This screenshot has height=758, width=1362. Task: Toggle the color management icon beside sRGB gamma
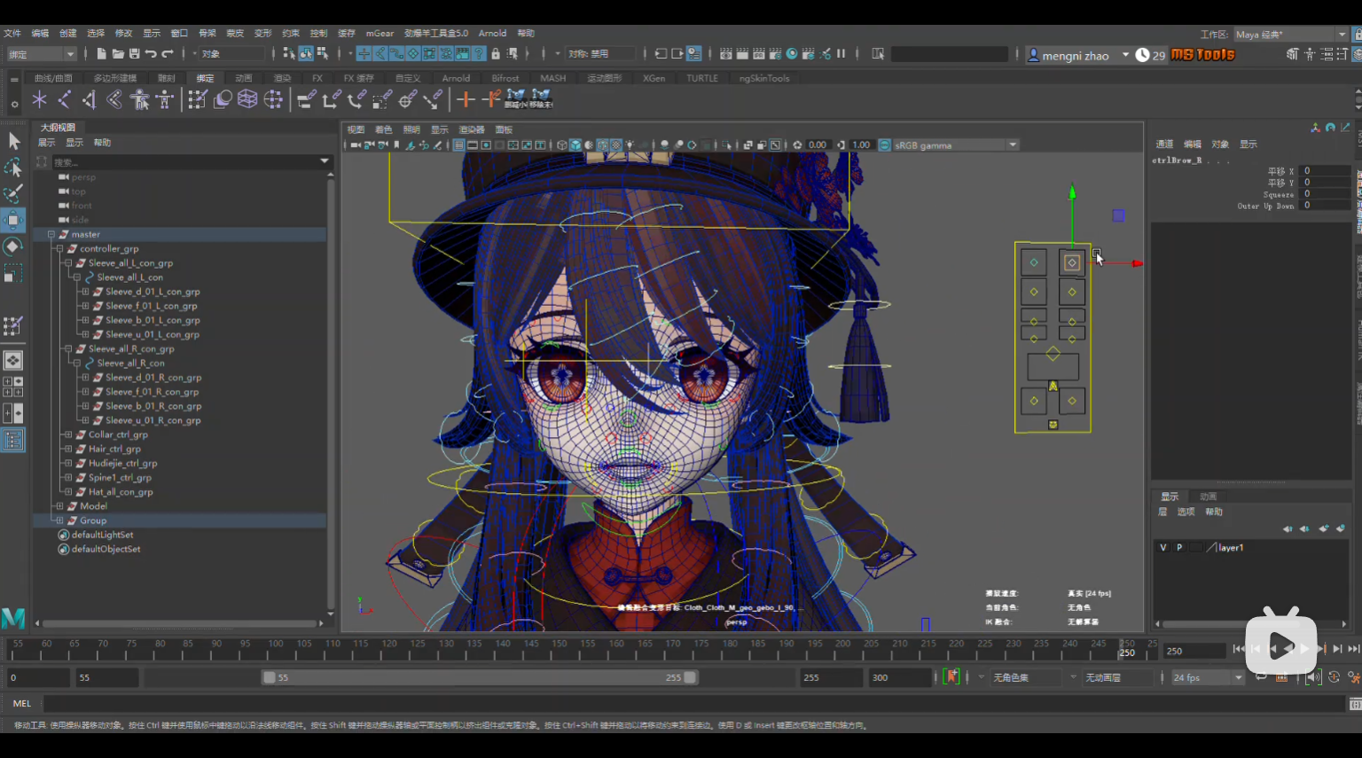click(884, 145)
